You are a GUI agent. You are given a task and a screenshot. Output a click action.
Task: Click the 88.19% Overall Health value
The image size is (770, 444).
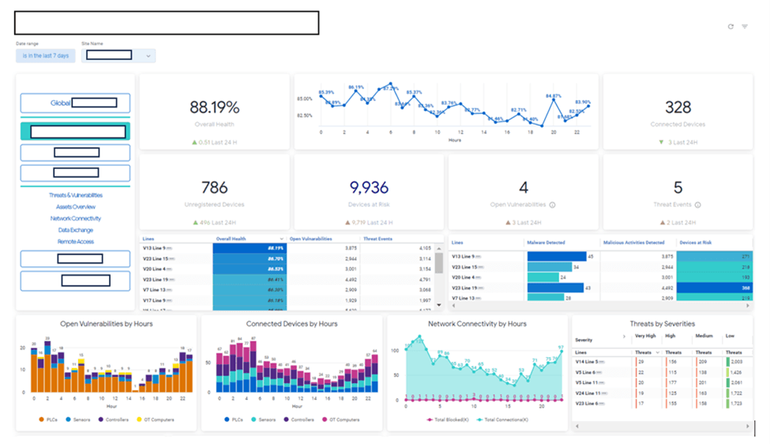tap(214, 107)
